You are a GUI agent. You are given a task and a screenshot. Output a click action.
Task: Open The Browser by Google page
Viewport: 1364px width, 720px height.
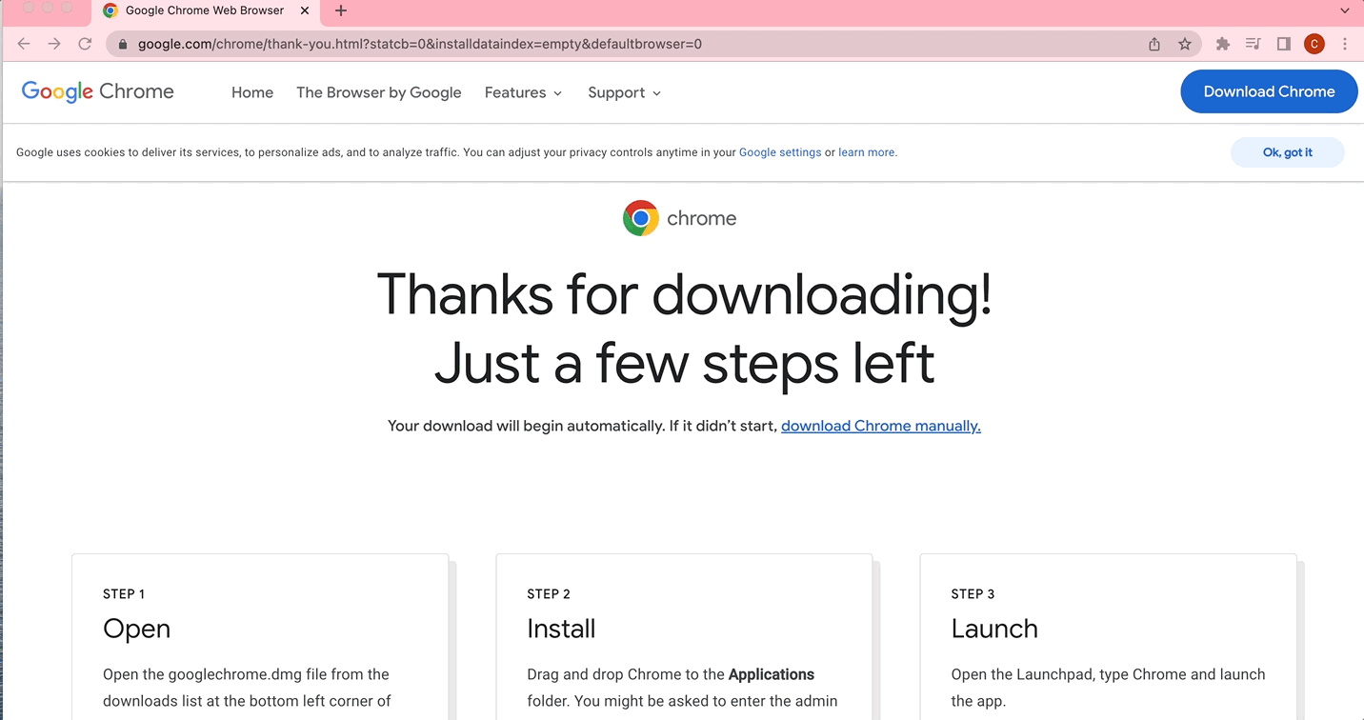pyautogui.click(x=379, y=92)
